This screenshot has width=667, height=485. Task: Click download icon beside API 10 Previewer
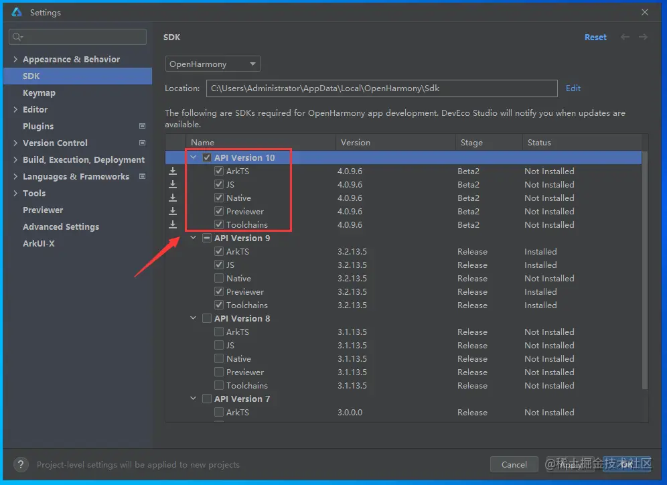click(173, 211)
